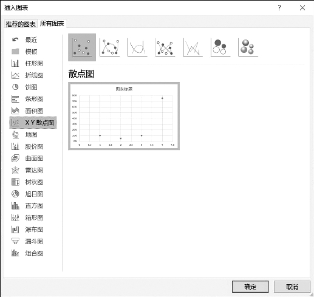Click the help question mark button

(279, 8)
